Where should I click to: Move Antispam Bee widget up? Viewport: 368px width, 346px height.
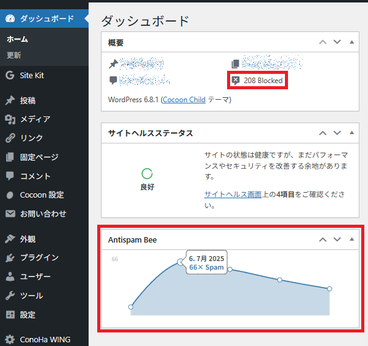322,239
